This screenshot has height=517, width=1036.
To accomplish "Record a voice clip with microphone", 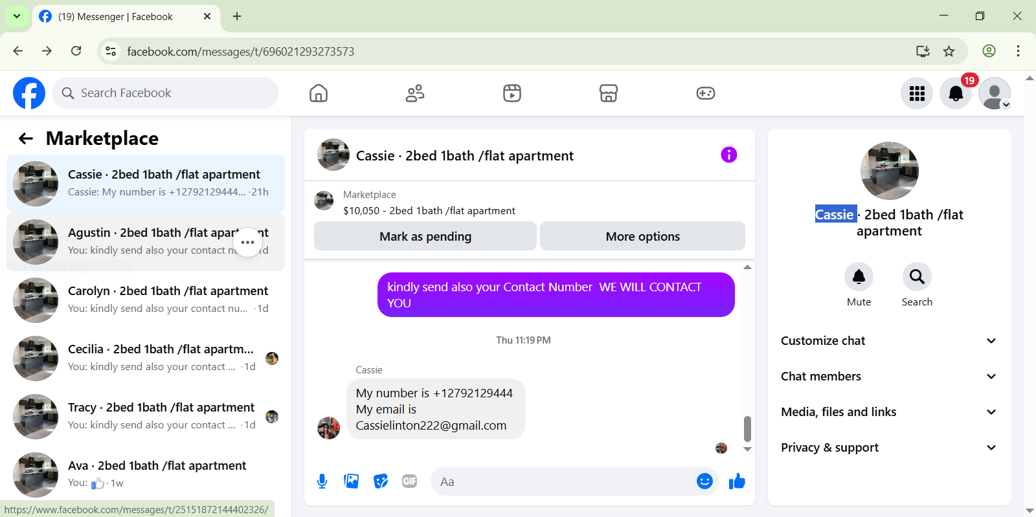I will [322, 481].
